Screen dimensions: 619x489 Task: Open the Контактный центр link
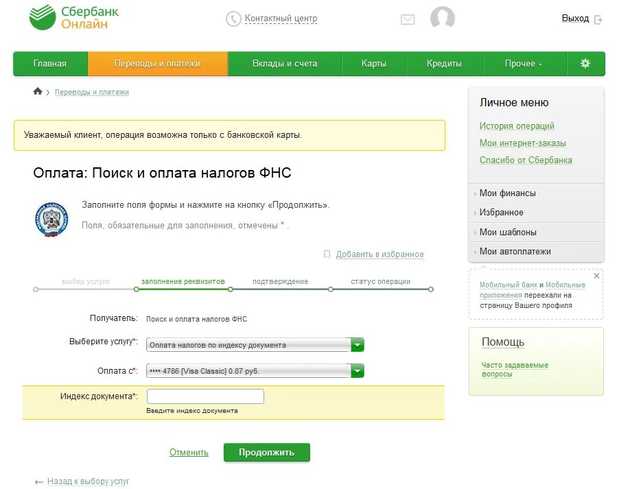[281, 19]
